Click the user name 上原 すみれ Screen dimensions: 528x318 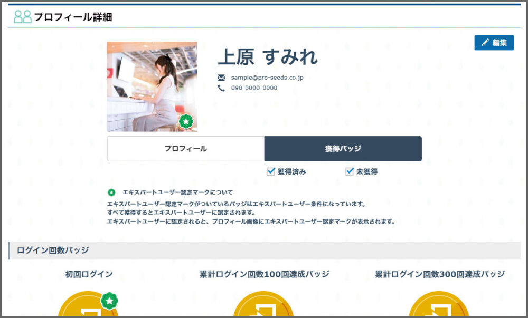coord(268,57)
